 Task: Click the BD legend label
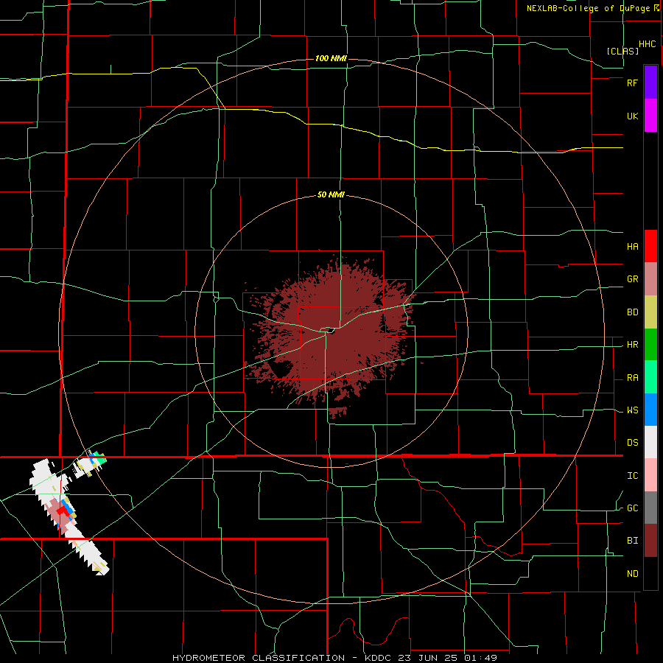click(633, 312)
